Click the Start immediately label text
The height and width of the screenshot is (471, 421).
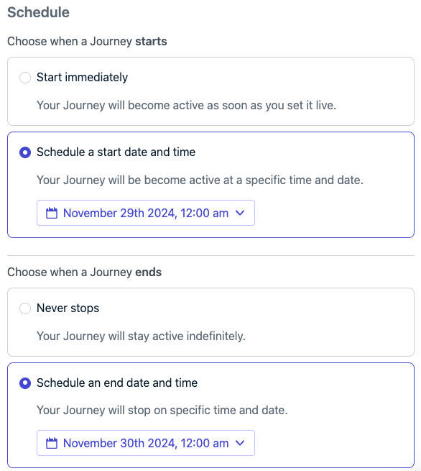pos(82,78)
